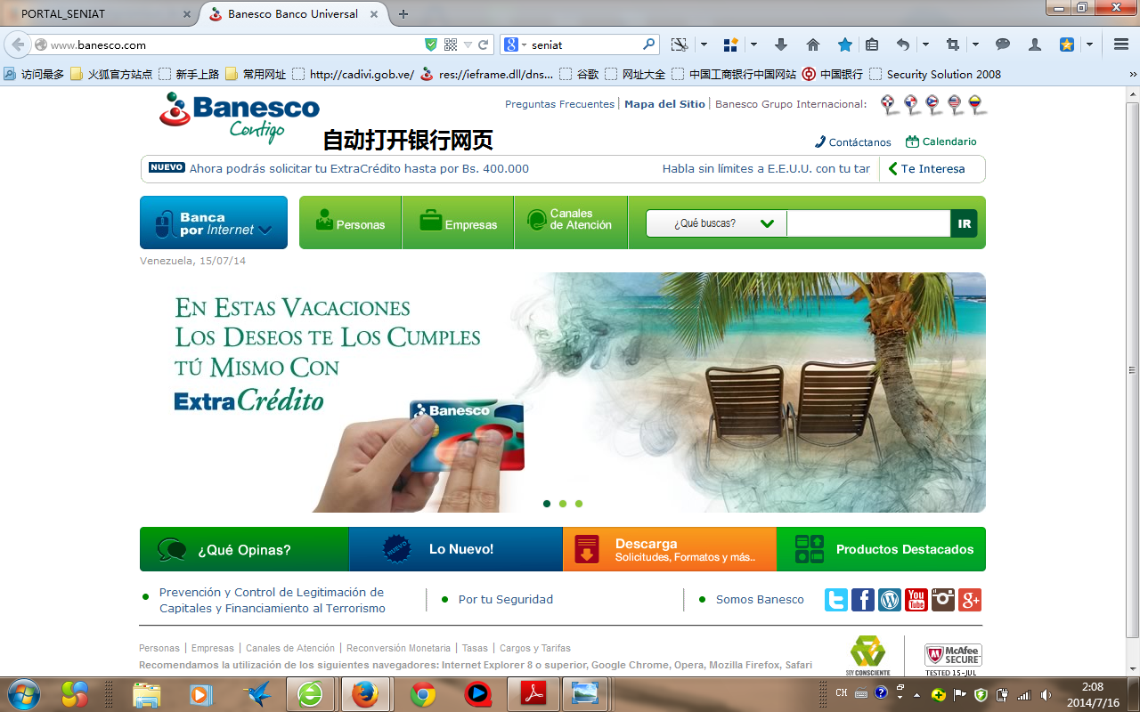The image size is (1140, 712).
Task: Show the third carousel slide dot
Action: pyautogui.click(x=579, y=504)
